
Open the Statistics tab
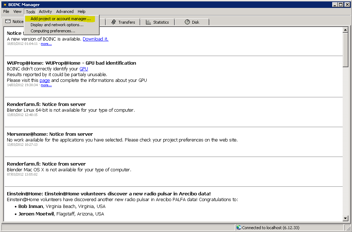point(157,22)
